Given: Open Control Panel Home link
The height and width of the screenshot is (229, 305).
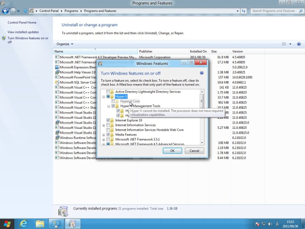Looking at the screenshot, I should coord(22,22).
